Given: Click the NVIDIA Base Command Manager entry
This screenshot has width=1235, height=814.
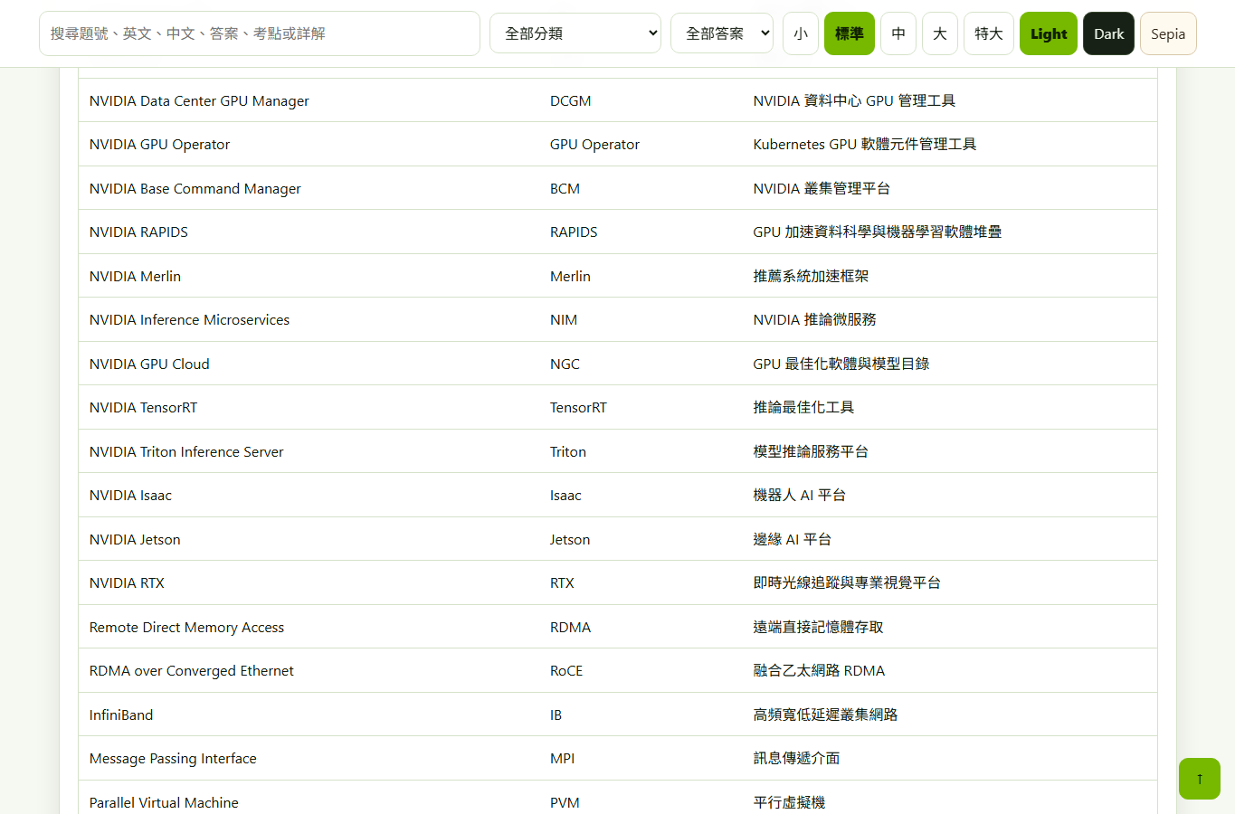Looking at the screenshot, I should [x=195, y=188].
